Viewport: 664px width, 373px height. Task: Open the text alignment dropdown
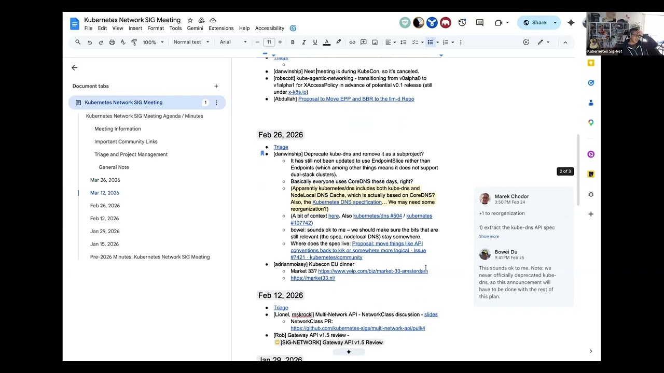(390, 42)
